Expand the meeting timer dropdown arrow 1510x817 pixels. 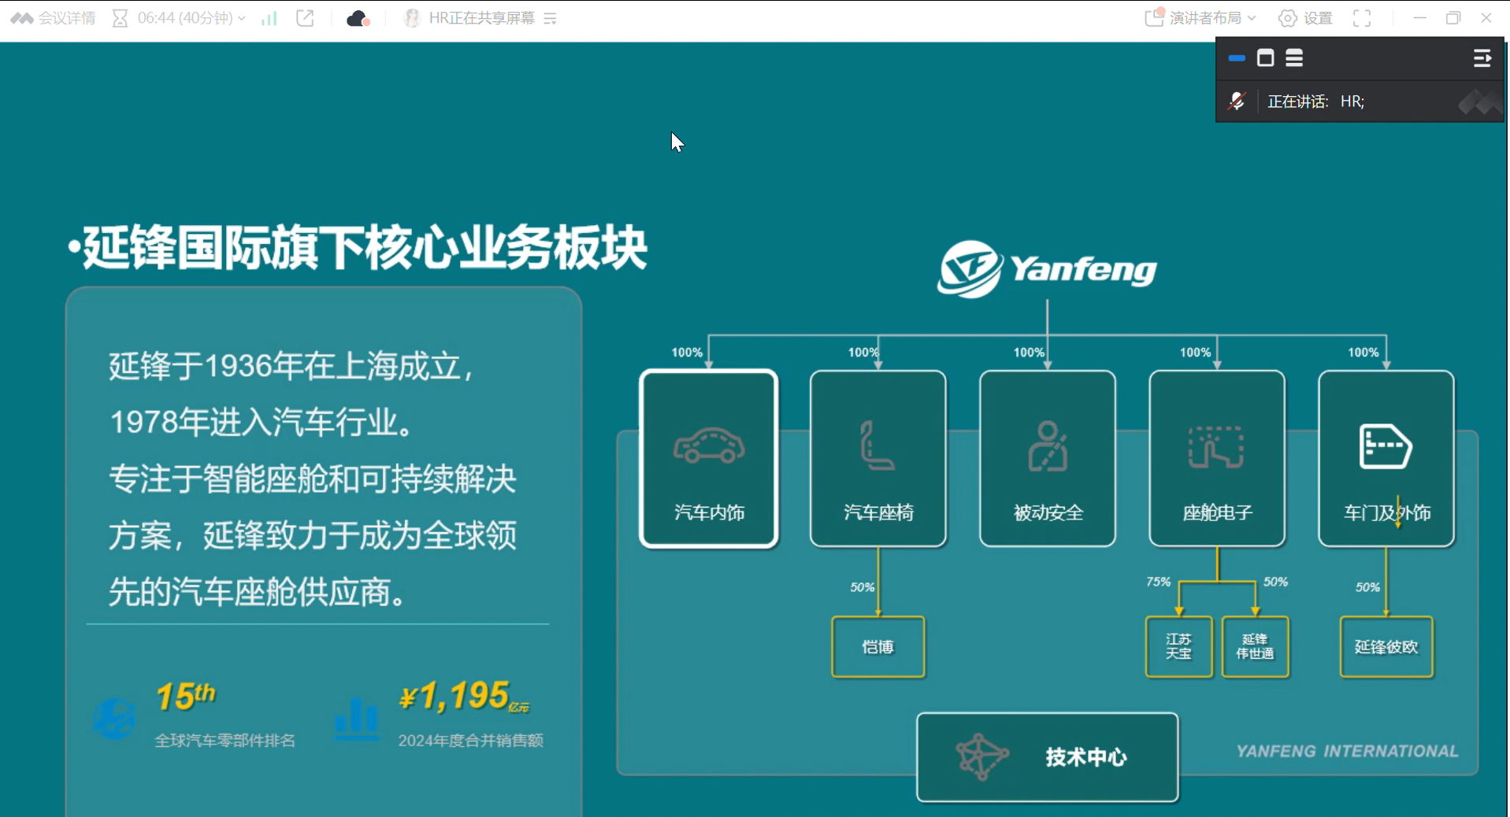[241, 18]
